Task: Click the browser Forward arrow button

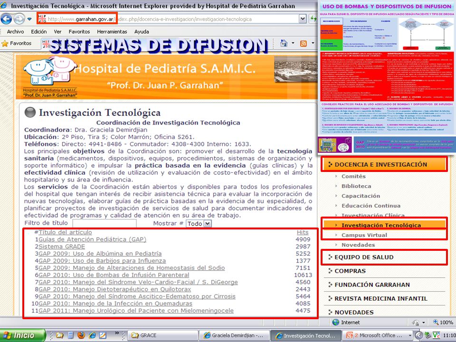Action: click(x=19, y=19)
